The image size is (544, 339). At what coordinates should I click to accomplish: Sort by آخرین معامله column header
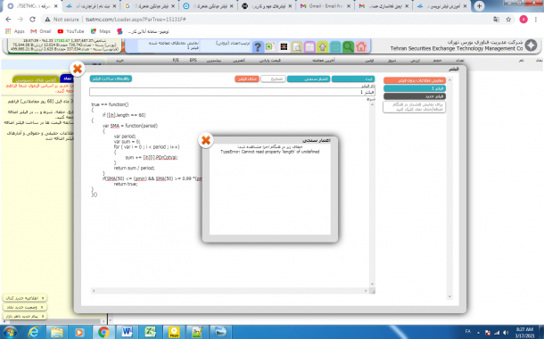(324, 61)
